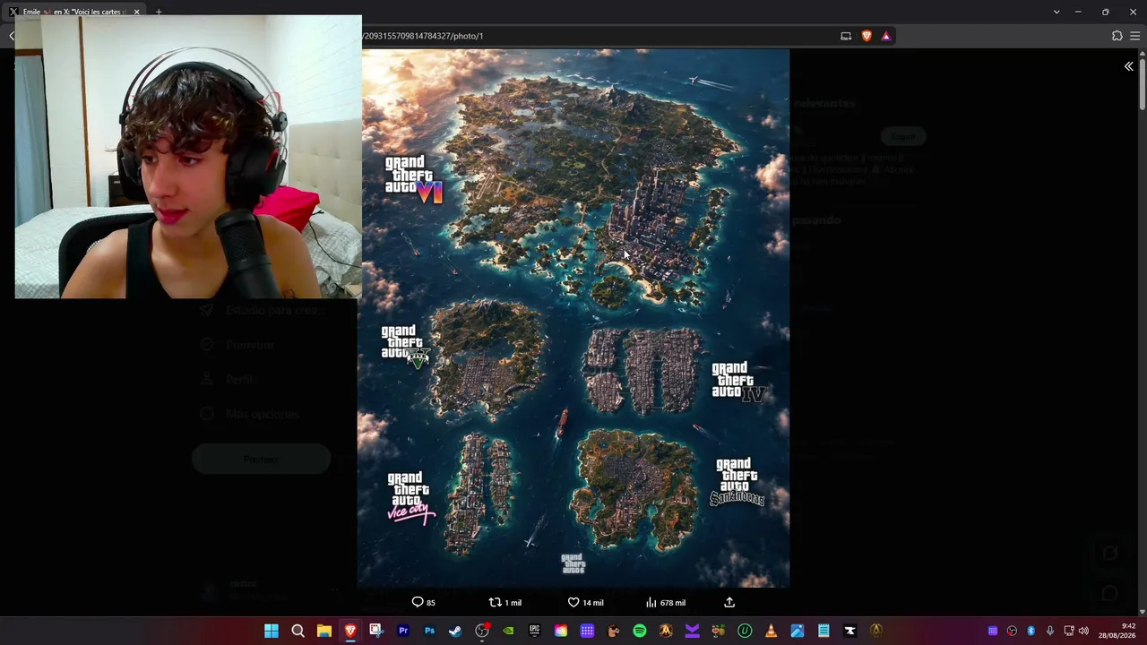Screen dimensions: 1147x645
Task: Open Notepad from the taskbar
Action: (824, 631)
